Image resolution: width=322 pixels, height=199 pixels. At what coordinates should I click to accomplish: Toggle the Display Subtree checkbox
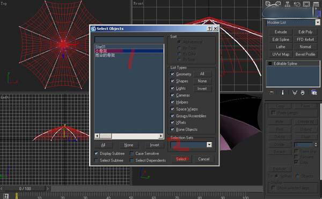pyautogui.click(x=96, y=153)
